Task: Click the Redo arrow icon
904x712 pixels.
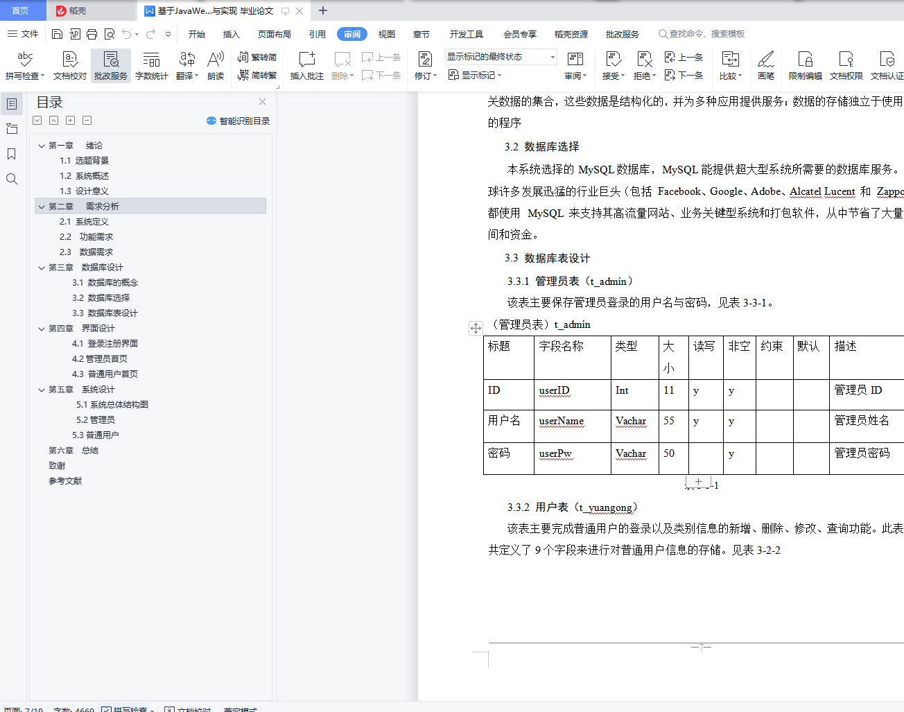Action: pyautogui.click(x=150, y=34)
